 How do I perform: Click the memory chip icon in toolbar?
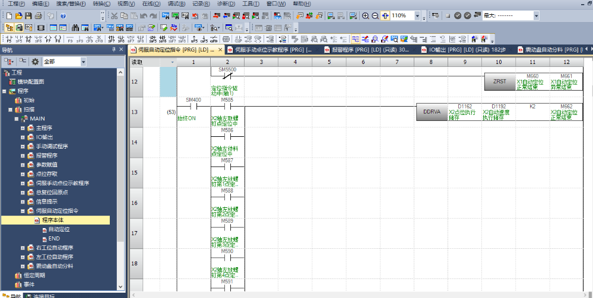click(40, 28)
